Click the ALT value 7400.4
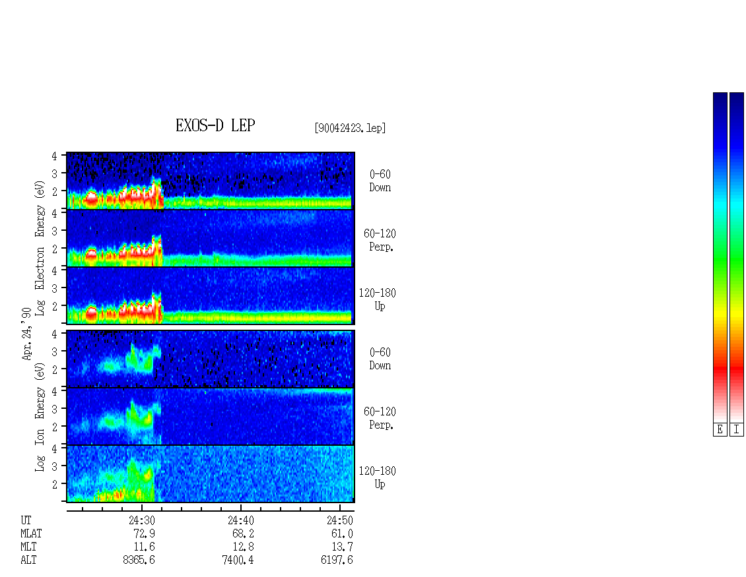This screenshot has width=746, height=577. coord(238,560)
